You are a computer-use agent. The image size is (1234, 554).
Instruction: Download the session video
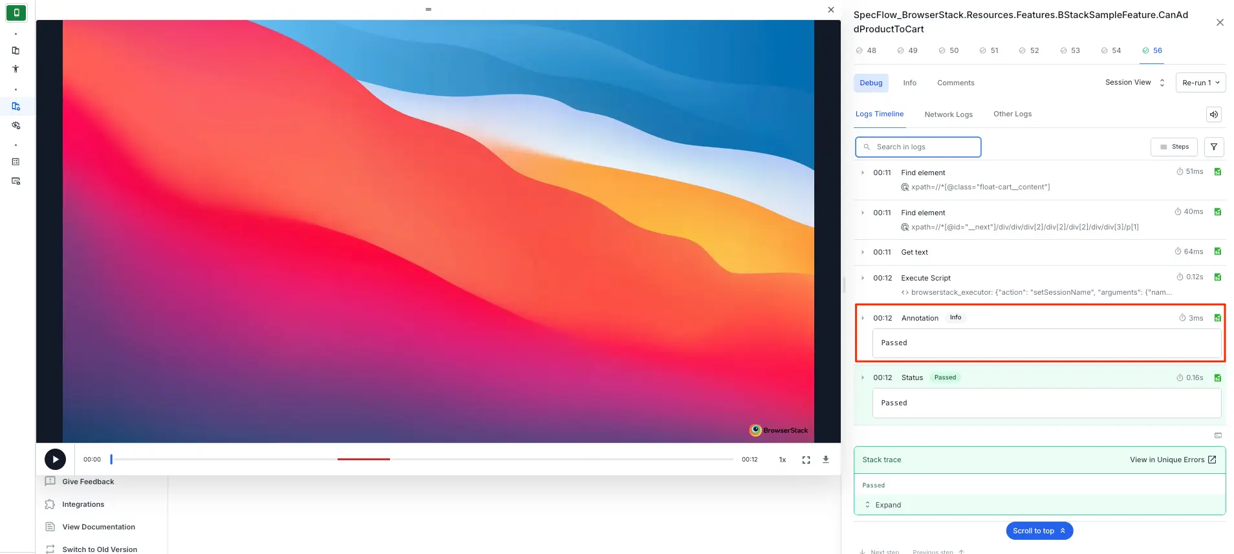click(825, 460)
